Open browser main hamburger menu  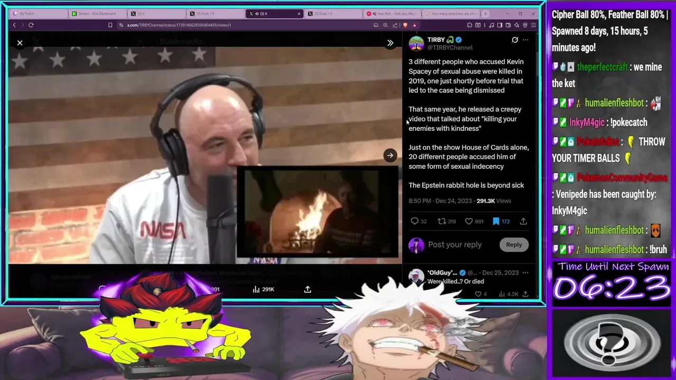(x=533, y=25)
